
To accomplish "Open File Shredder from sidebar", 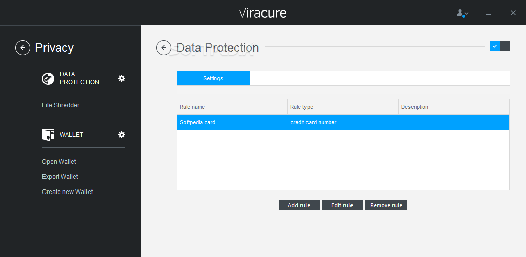I will [61, 105].
